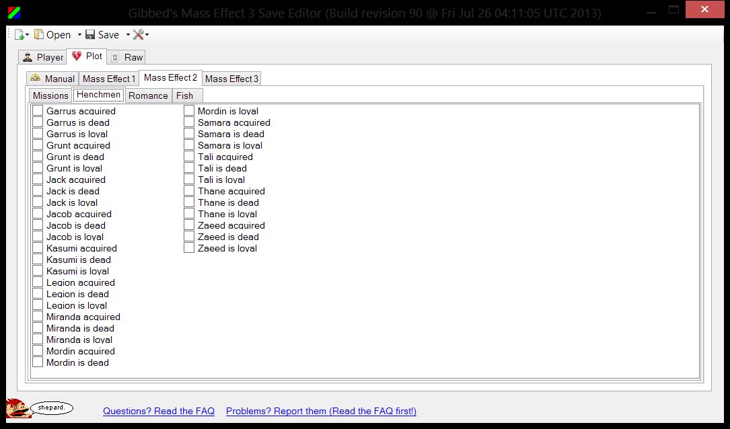The width and height of the screenshot is (730, 429).
Task: Check Jack acquired checkbox
Action: pos(38,179)
